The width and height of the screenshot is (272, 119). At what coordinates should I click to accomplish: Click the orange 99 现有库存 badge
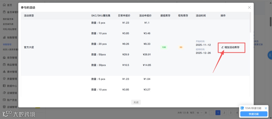coord(181,47)
